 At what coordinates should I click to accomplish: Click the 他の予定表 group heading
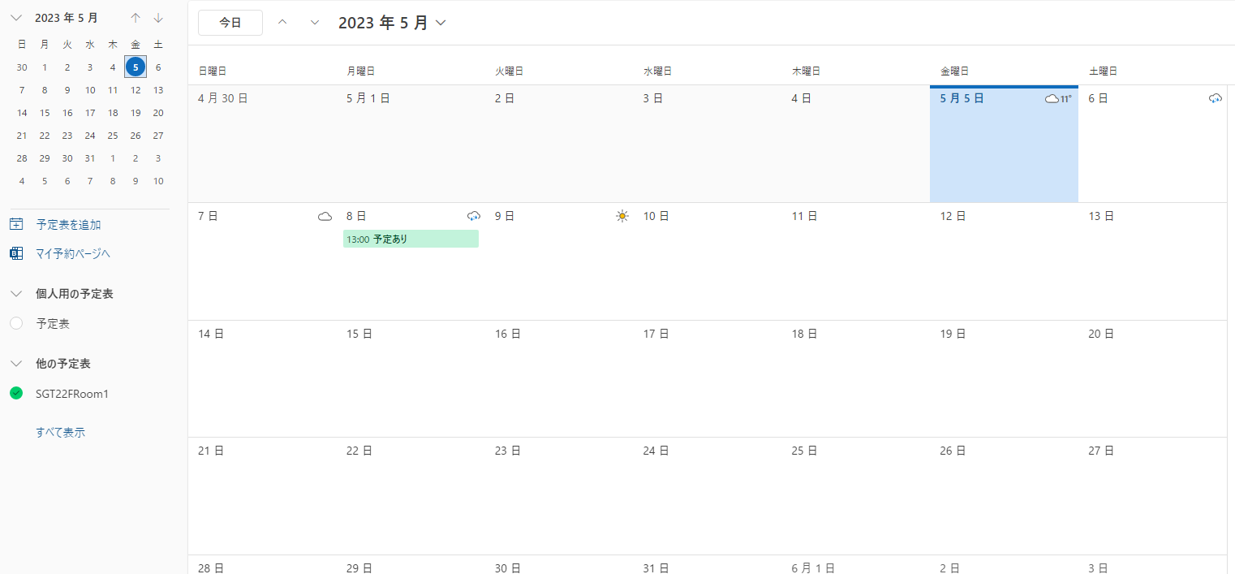[62, 364]
